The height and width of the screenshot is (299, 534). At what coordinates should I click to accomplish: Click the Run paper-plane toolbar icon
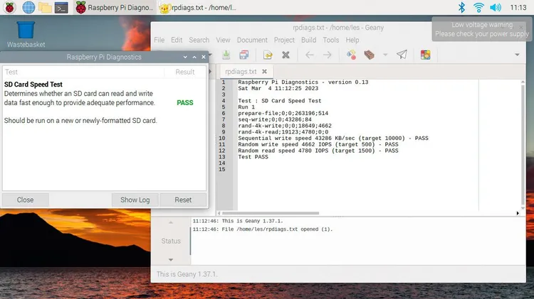pyautogui.click(x=402, y=55)
